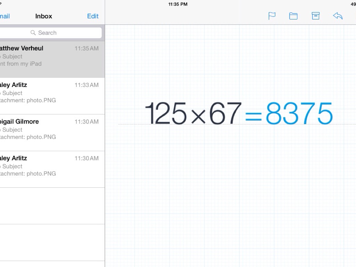The height and width of the screenshot is (267, 356).
Task: Tap the 11:35 PM status bar clock
Action: pos(178,4)
